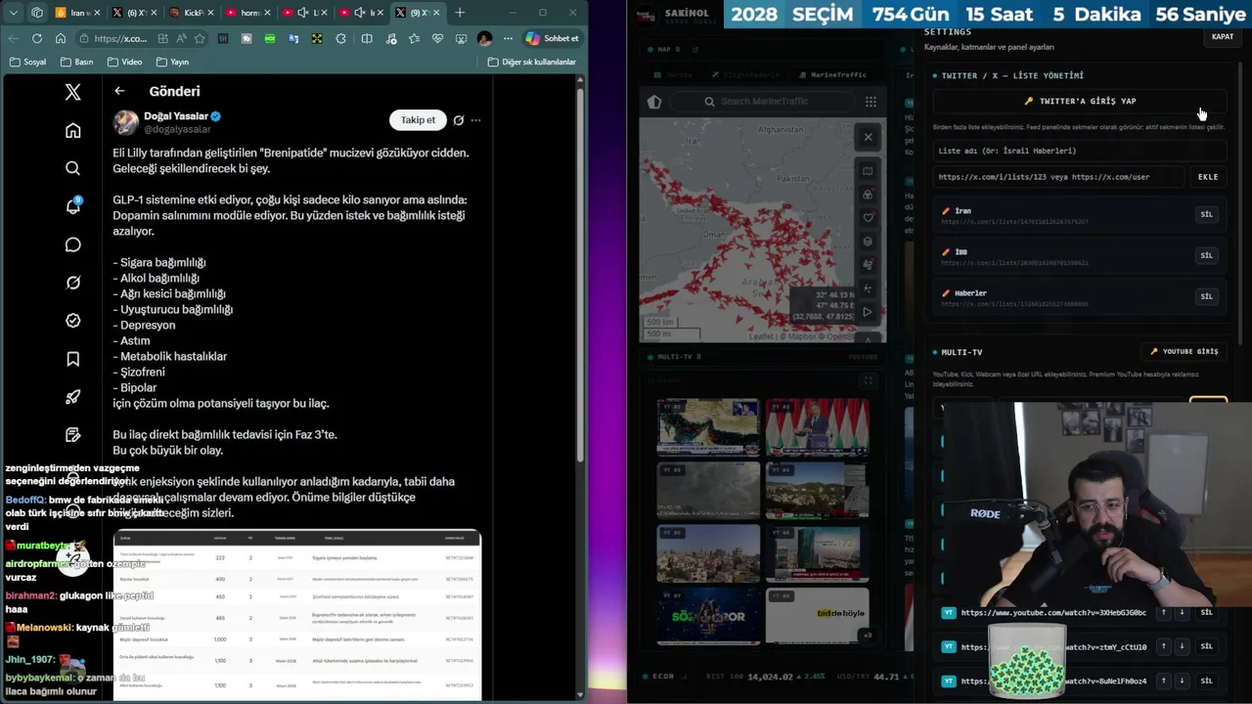Edit İran list with pencil icon
1252x704 pixels.
946,211
